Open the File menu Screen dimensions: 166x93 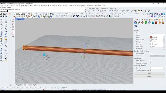[2, 6]
